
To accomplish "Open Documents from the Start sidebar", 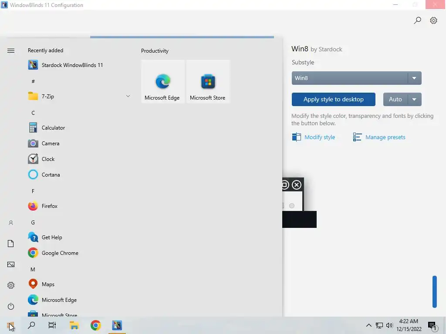I will pos(11,244).
